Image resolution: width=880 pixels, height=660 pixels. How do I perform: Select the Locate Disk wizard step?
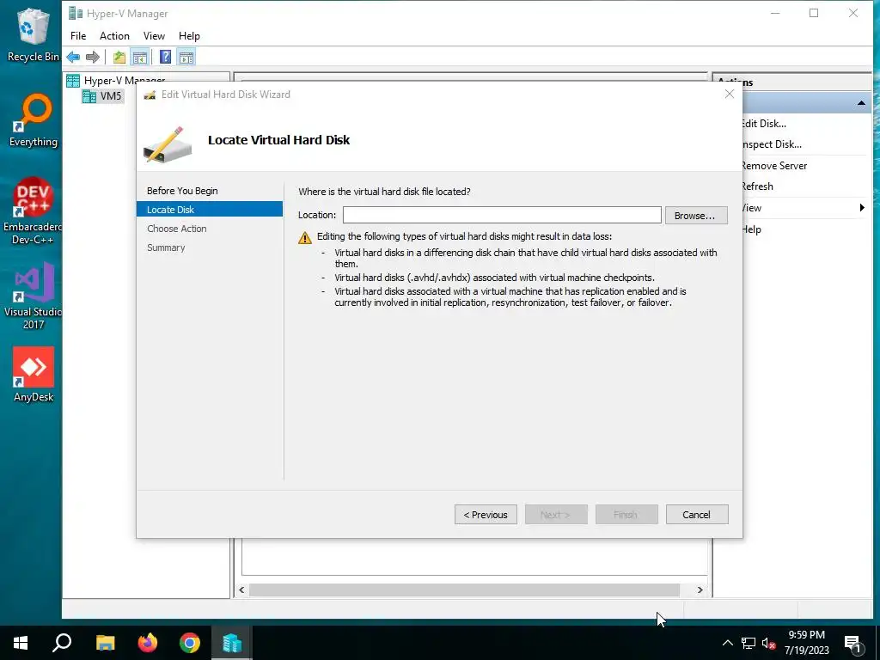(x=210, y=210)
